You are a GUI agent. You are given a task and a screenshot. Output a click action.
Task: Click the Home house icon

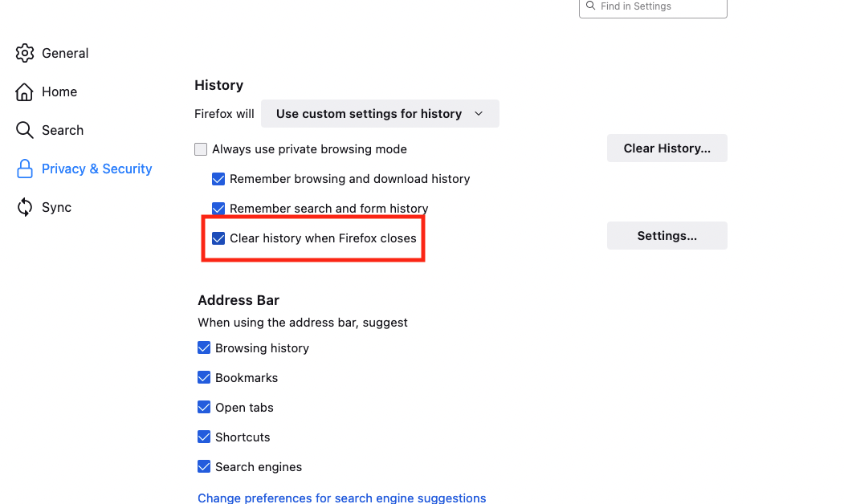(24, 92)
